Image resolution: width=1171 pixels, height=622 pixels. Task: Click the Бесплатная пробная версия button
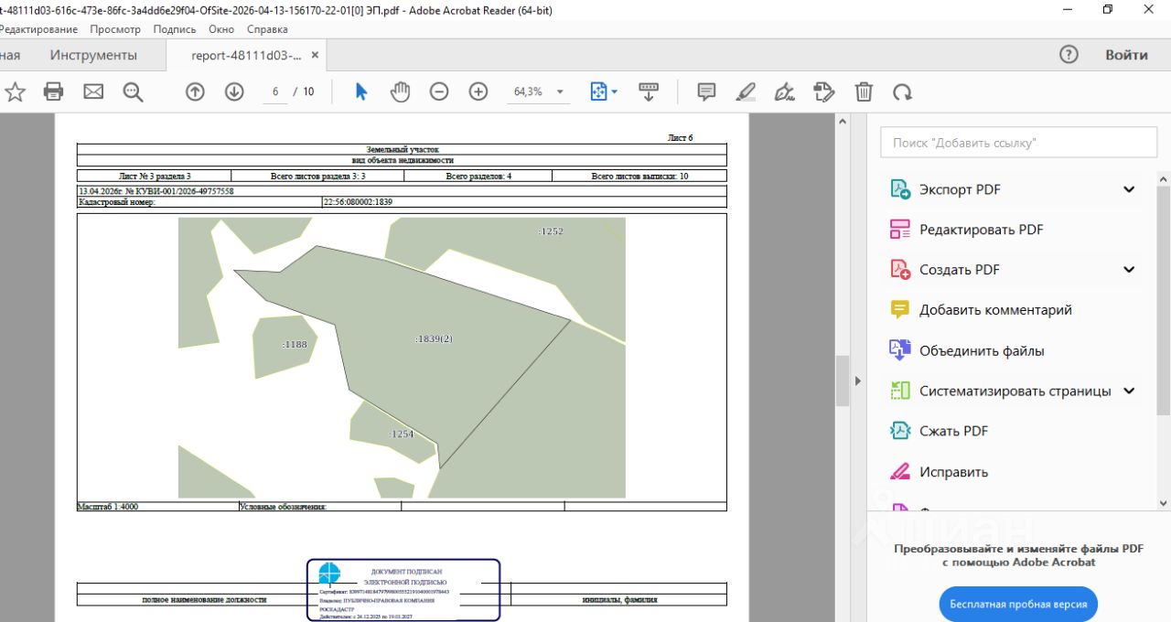pos(1018,605)
